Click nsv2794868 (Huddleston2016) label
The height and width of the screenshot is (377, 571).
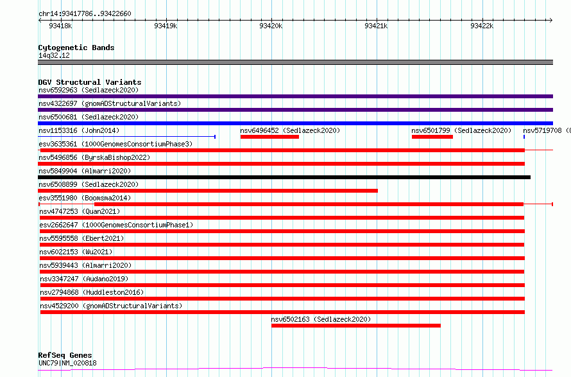point(92,292)
